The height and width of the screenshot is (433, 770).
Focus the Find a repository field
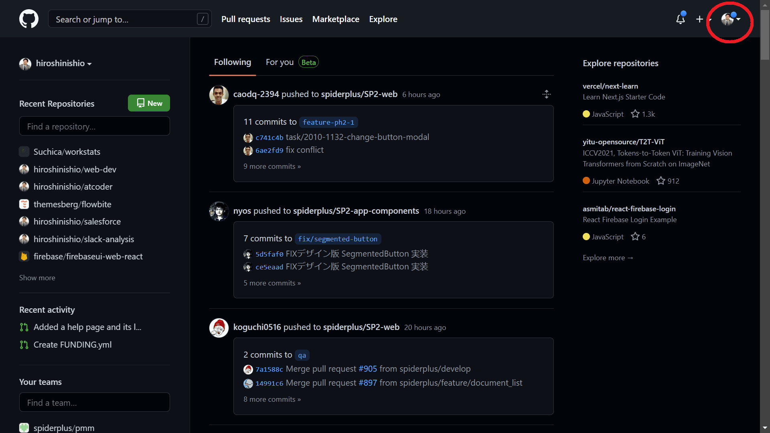(x=95, y=126)
